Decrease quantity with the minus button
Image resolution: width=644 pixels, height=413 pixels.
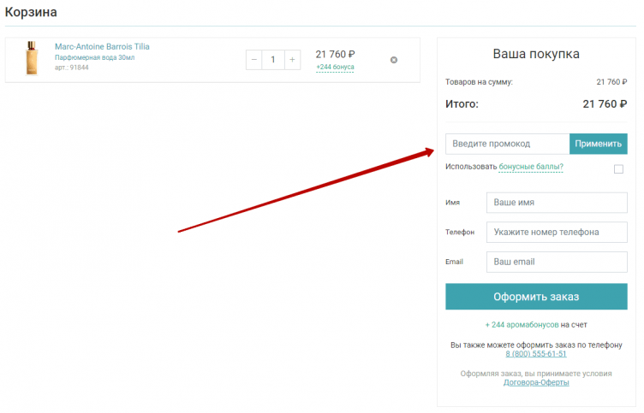(x=254, y=60)
